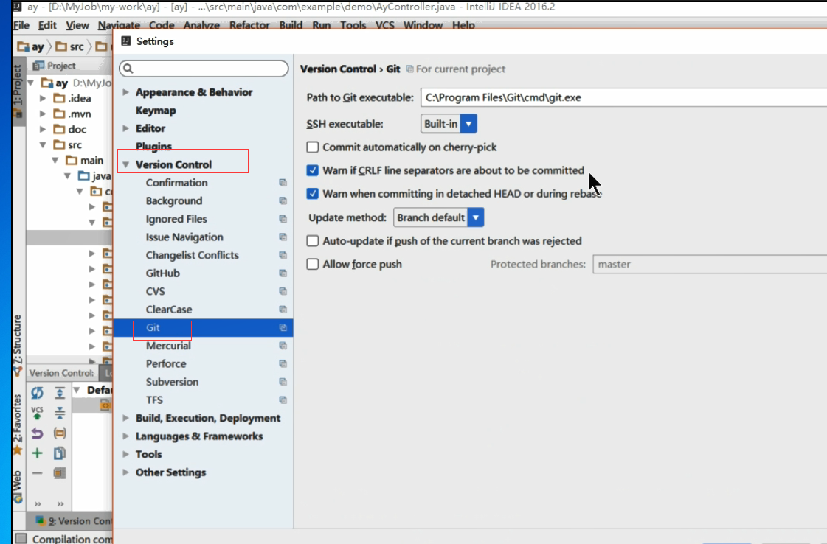Expand Languages & Frameworks group
Viewport: 827px width, 544px height.
point(125,436)
